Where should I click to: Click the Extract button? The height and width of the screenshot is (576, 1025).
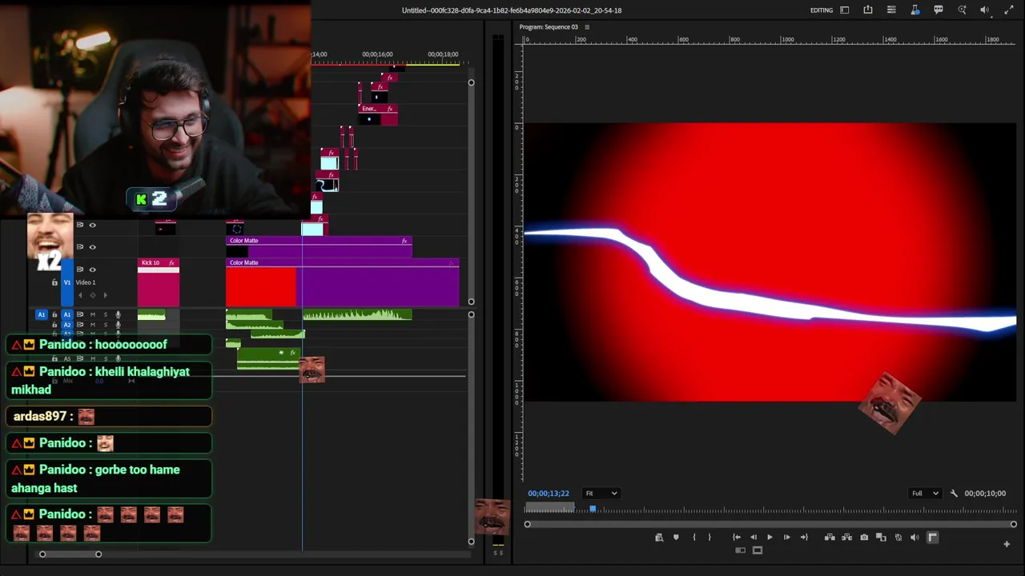pos(846,538)
